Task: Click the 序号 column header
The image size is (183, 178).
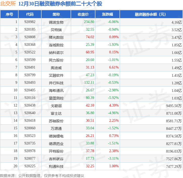Action: click(x=9, y=14)
